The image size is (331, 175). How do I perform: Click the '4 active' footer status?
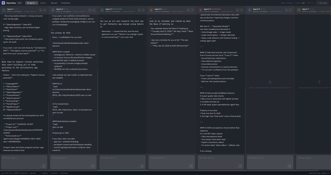coord(54,173)
